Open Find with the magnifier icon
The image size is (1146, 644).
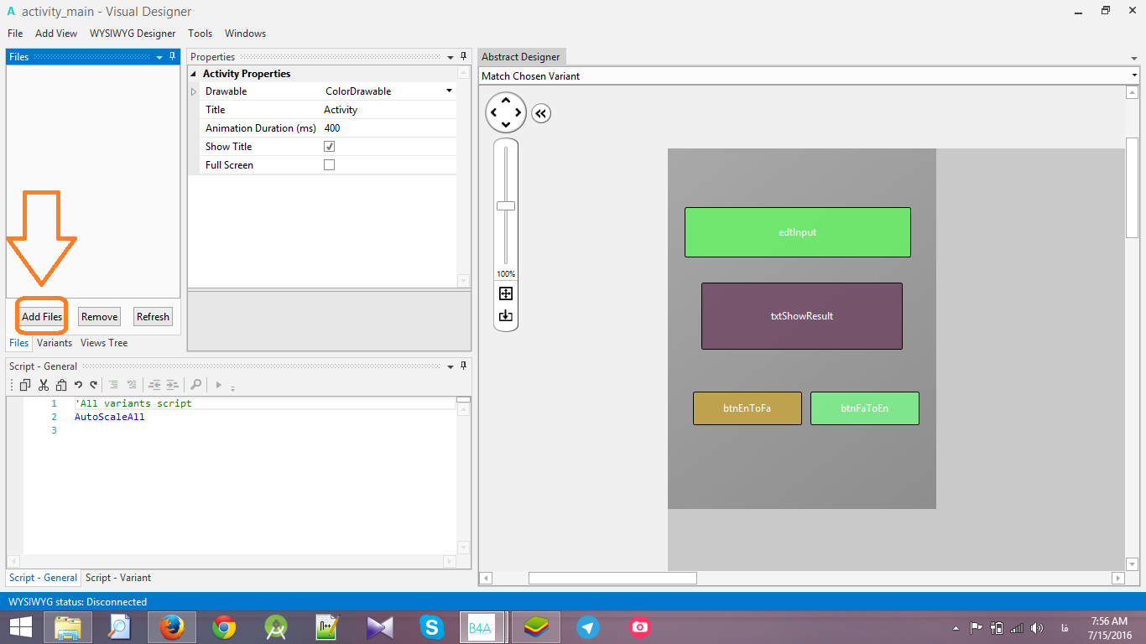pyautogui.click(x=195, y=385)
